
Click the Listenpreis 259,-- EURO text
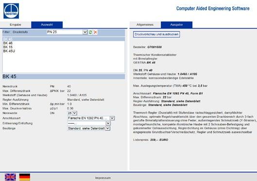151,140
